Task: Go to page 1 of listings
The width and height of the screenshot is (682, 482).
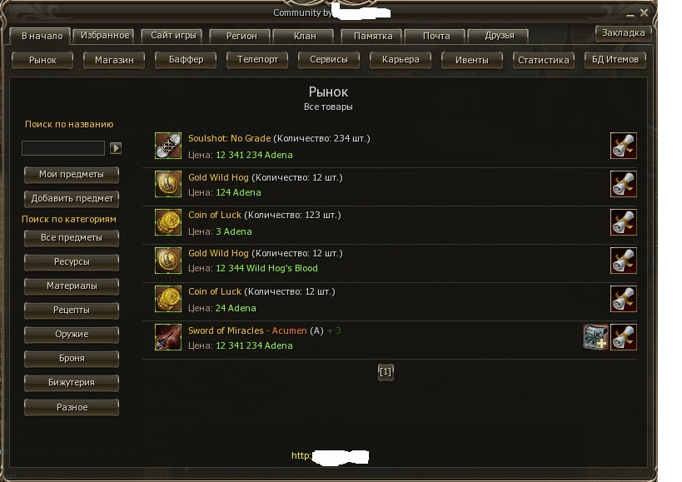Action: click(386, 372)
